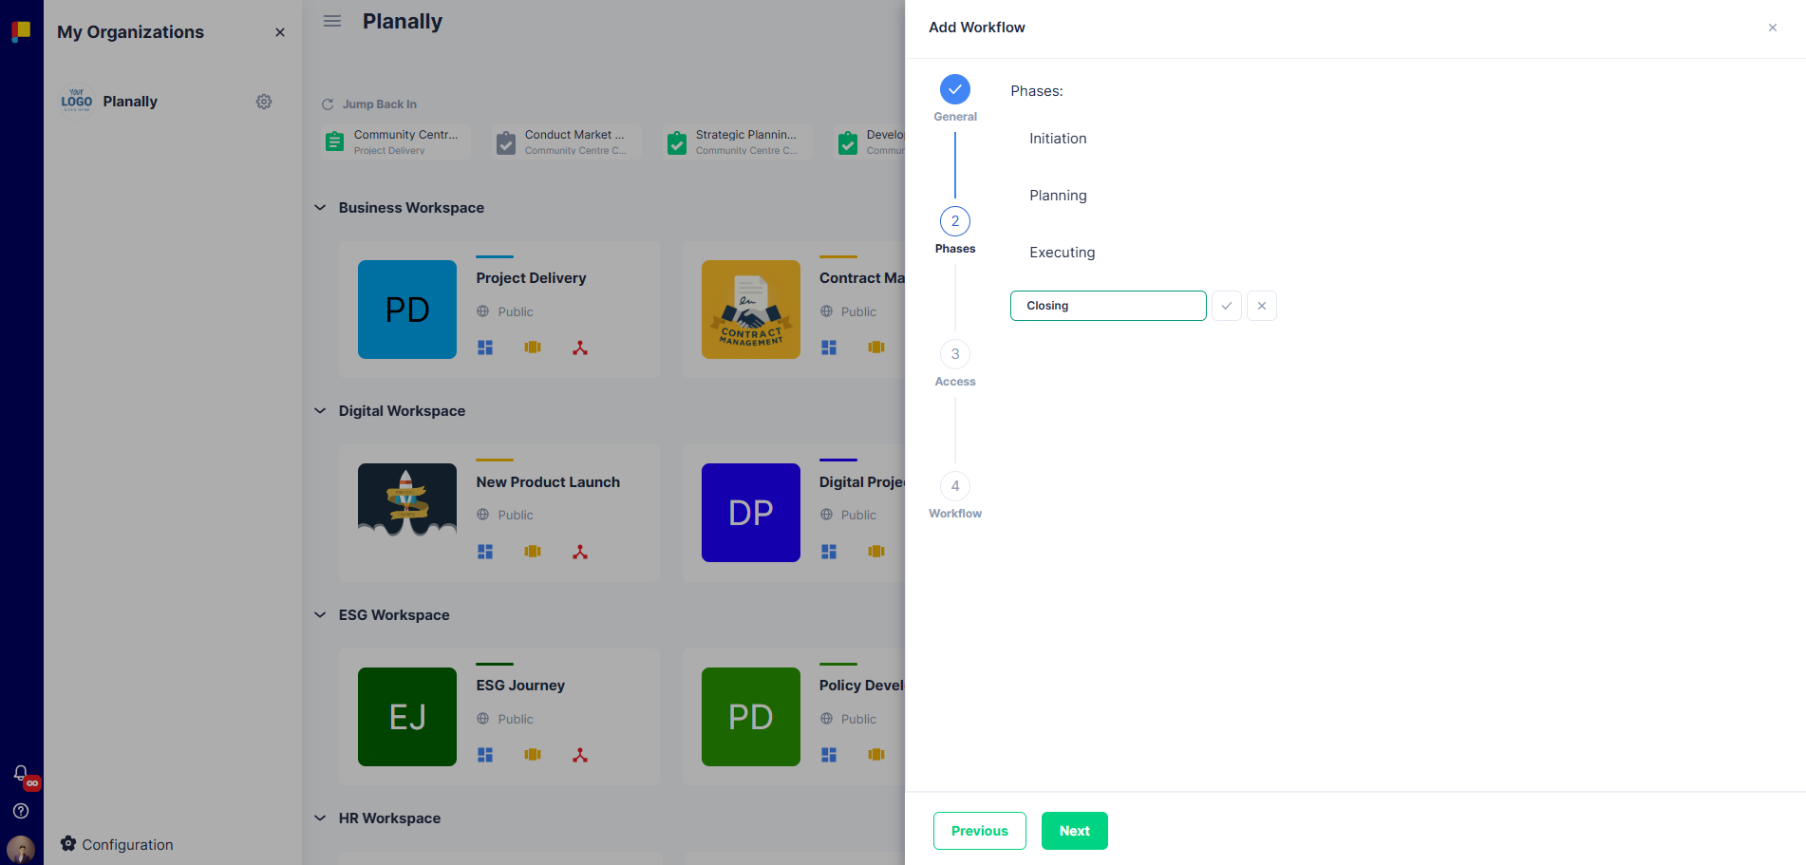Click the refresh icon next to Jump Back In
1806x865 pixels.
(328, 103)
